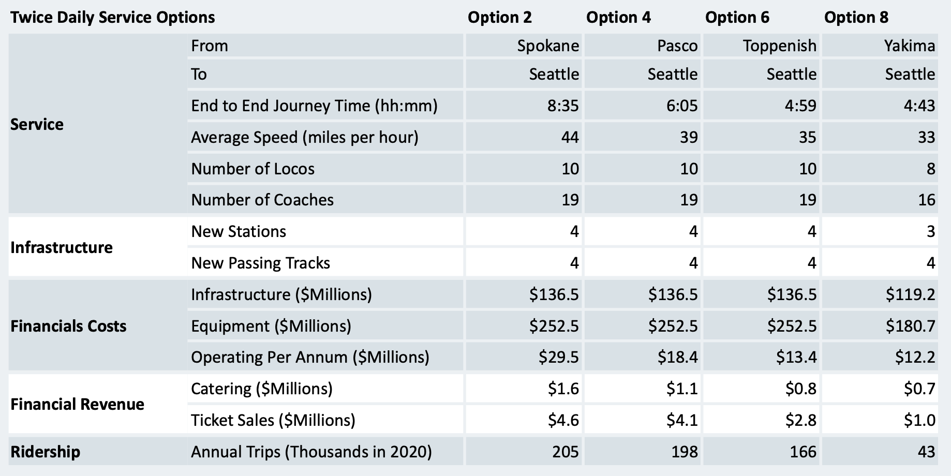The height and width of the screenshot is (476, 951).
Task: Select the $180.7 equipment cost cell
Action: [x=910, y=326]
